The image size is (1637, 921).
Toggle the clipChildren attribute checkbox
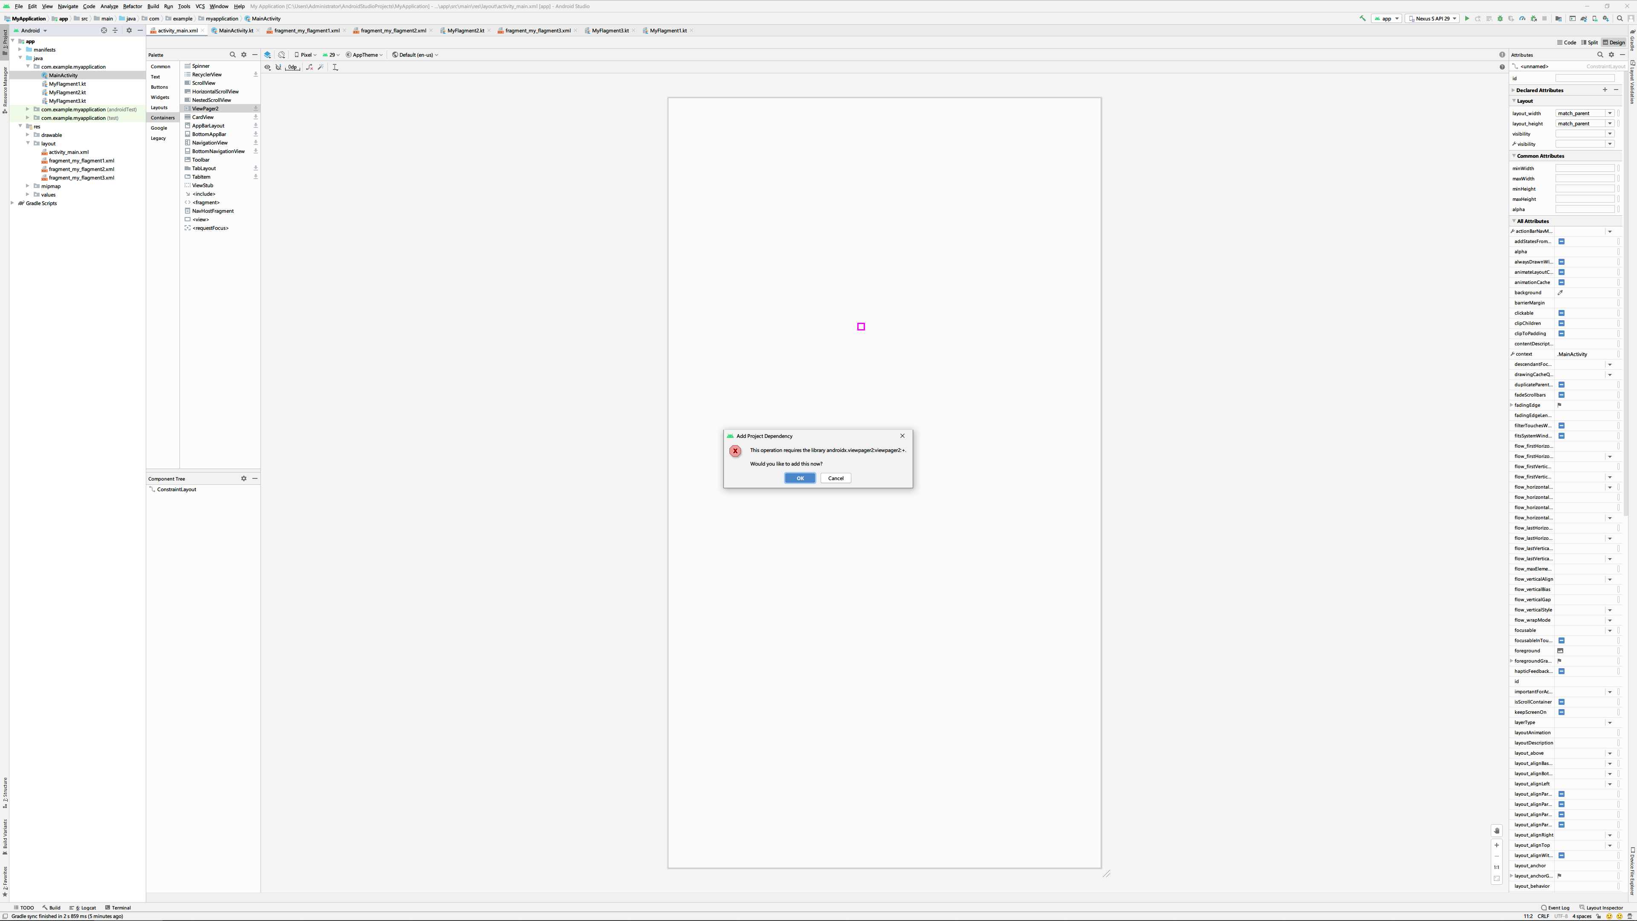pos(1562,323)
